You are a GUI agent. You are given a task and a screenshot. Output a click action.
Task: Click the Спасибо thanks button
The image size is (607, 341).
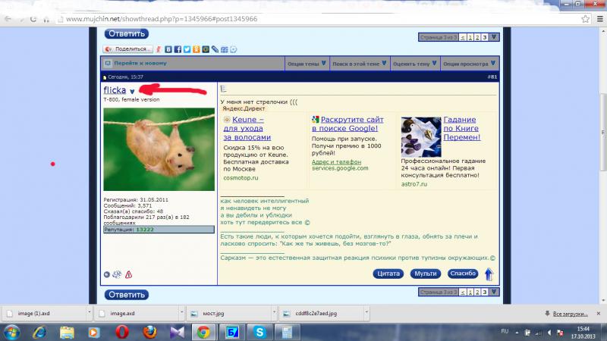pos(461,274)
